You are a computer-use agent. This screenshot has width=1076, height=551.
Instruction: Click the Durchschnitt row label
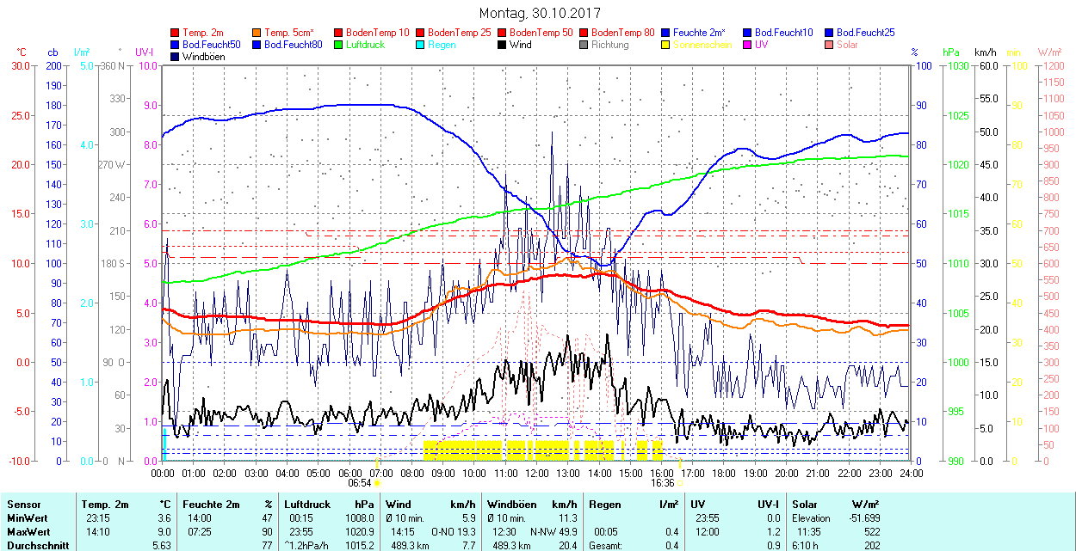coord(33,545)
